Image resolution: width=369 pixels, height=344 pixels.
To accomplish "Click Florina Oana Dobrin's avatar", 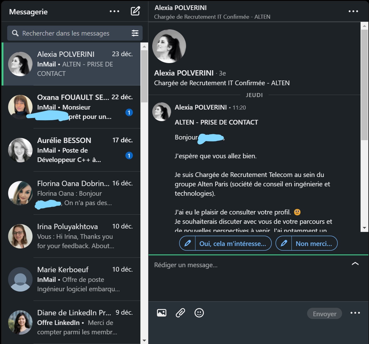I will 20,193.
